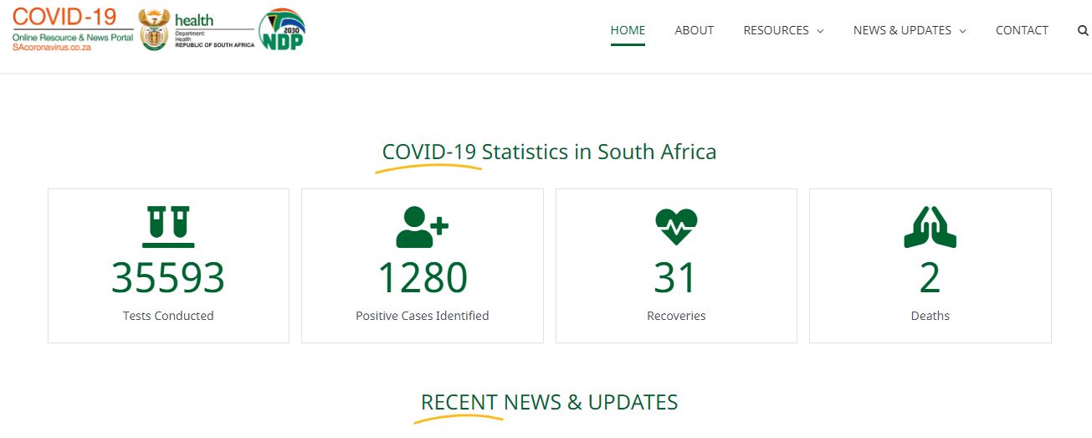Click the heartbeat recoveries icon
The image size is (1092, 438).
(676, 227)
